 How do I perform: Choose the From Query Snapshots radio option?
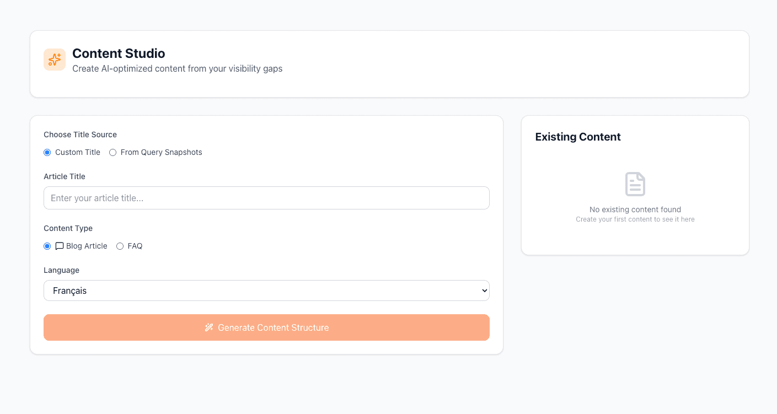pyautogui.click(x=113, y=153)
